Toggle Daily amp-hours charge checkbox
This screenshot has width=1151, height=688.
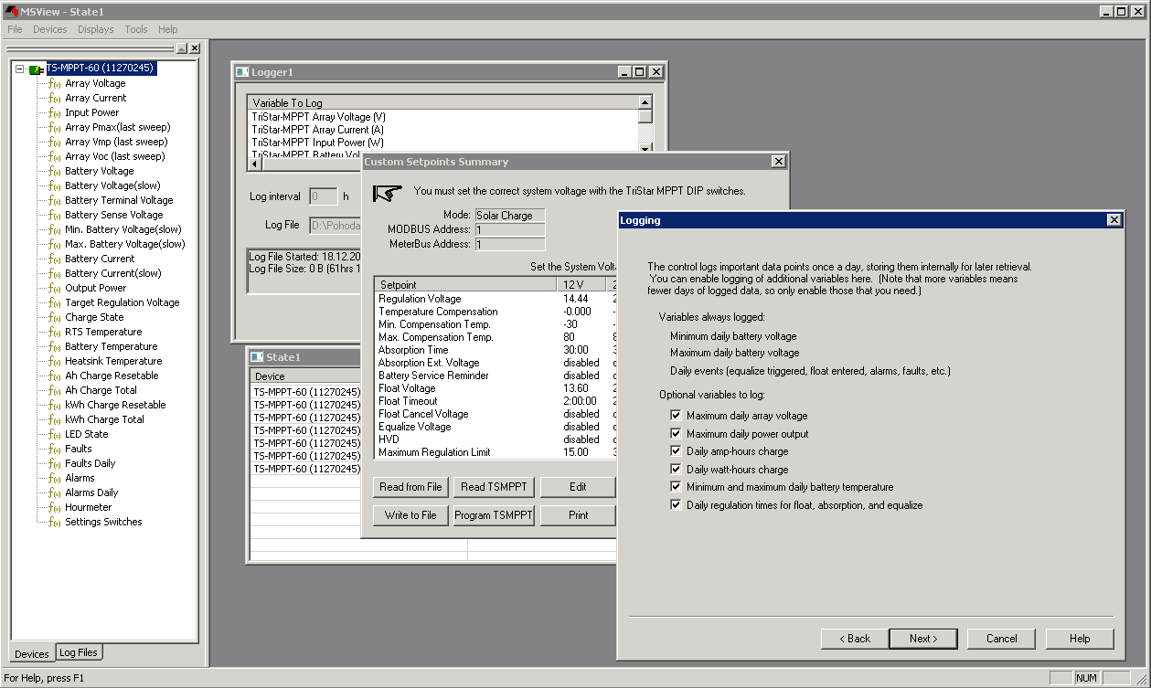tap(677, 451)
